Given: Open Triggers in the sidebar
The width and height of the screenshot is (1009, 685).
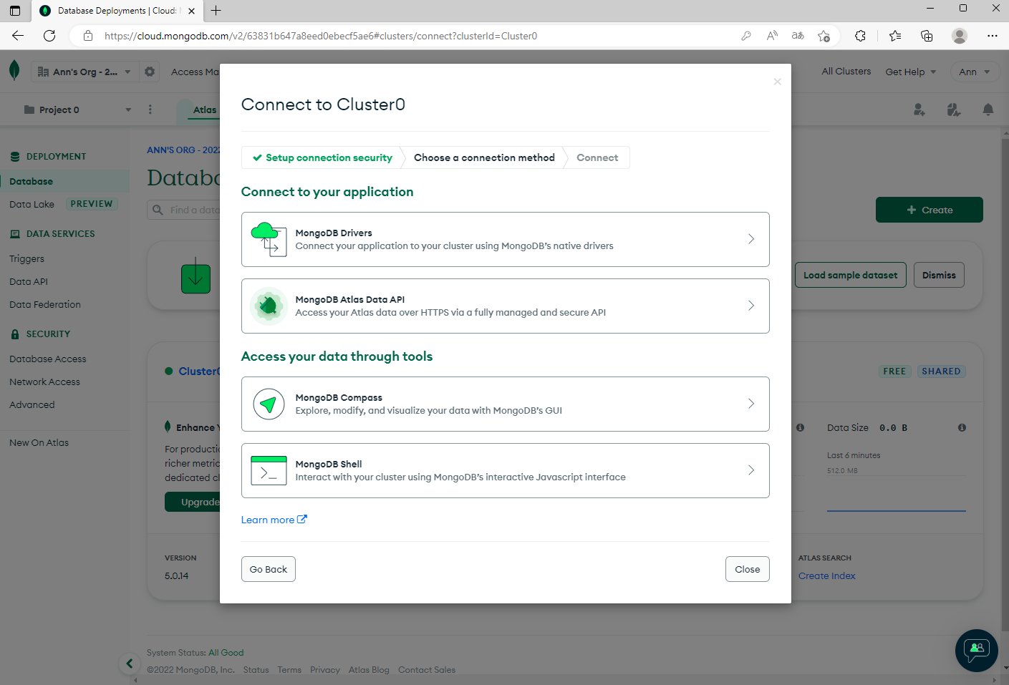Looking at the screenshot, I should (26, 258).
